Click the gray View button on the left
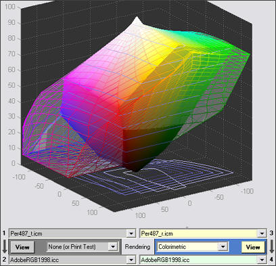 [22, 247]
